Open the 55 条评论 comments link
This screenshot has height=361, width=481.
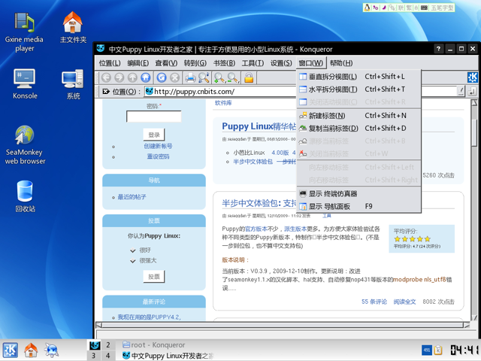(x=374, y=302)
